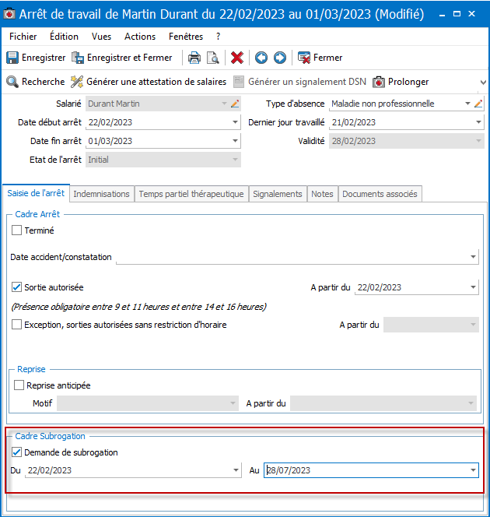The image size is (490, 517).
Task: Click the Générer un signalement DSN icon
Action: pyautogui.click(x=239, y=82)
